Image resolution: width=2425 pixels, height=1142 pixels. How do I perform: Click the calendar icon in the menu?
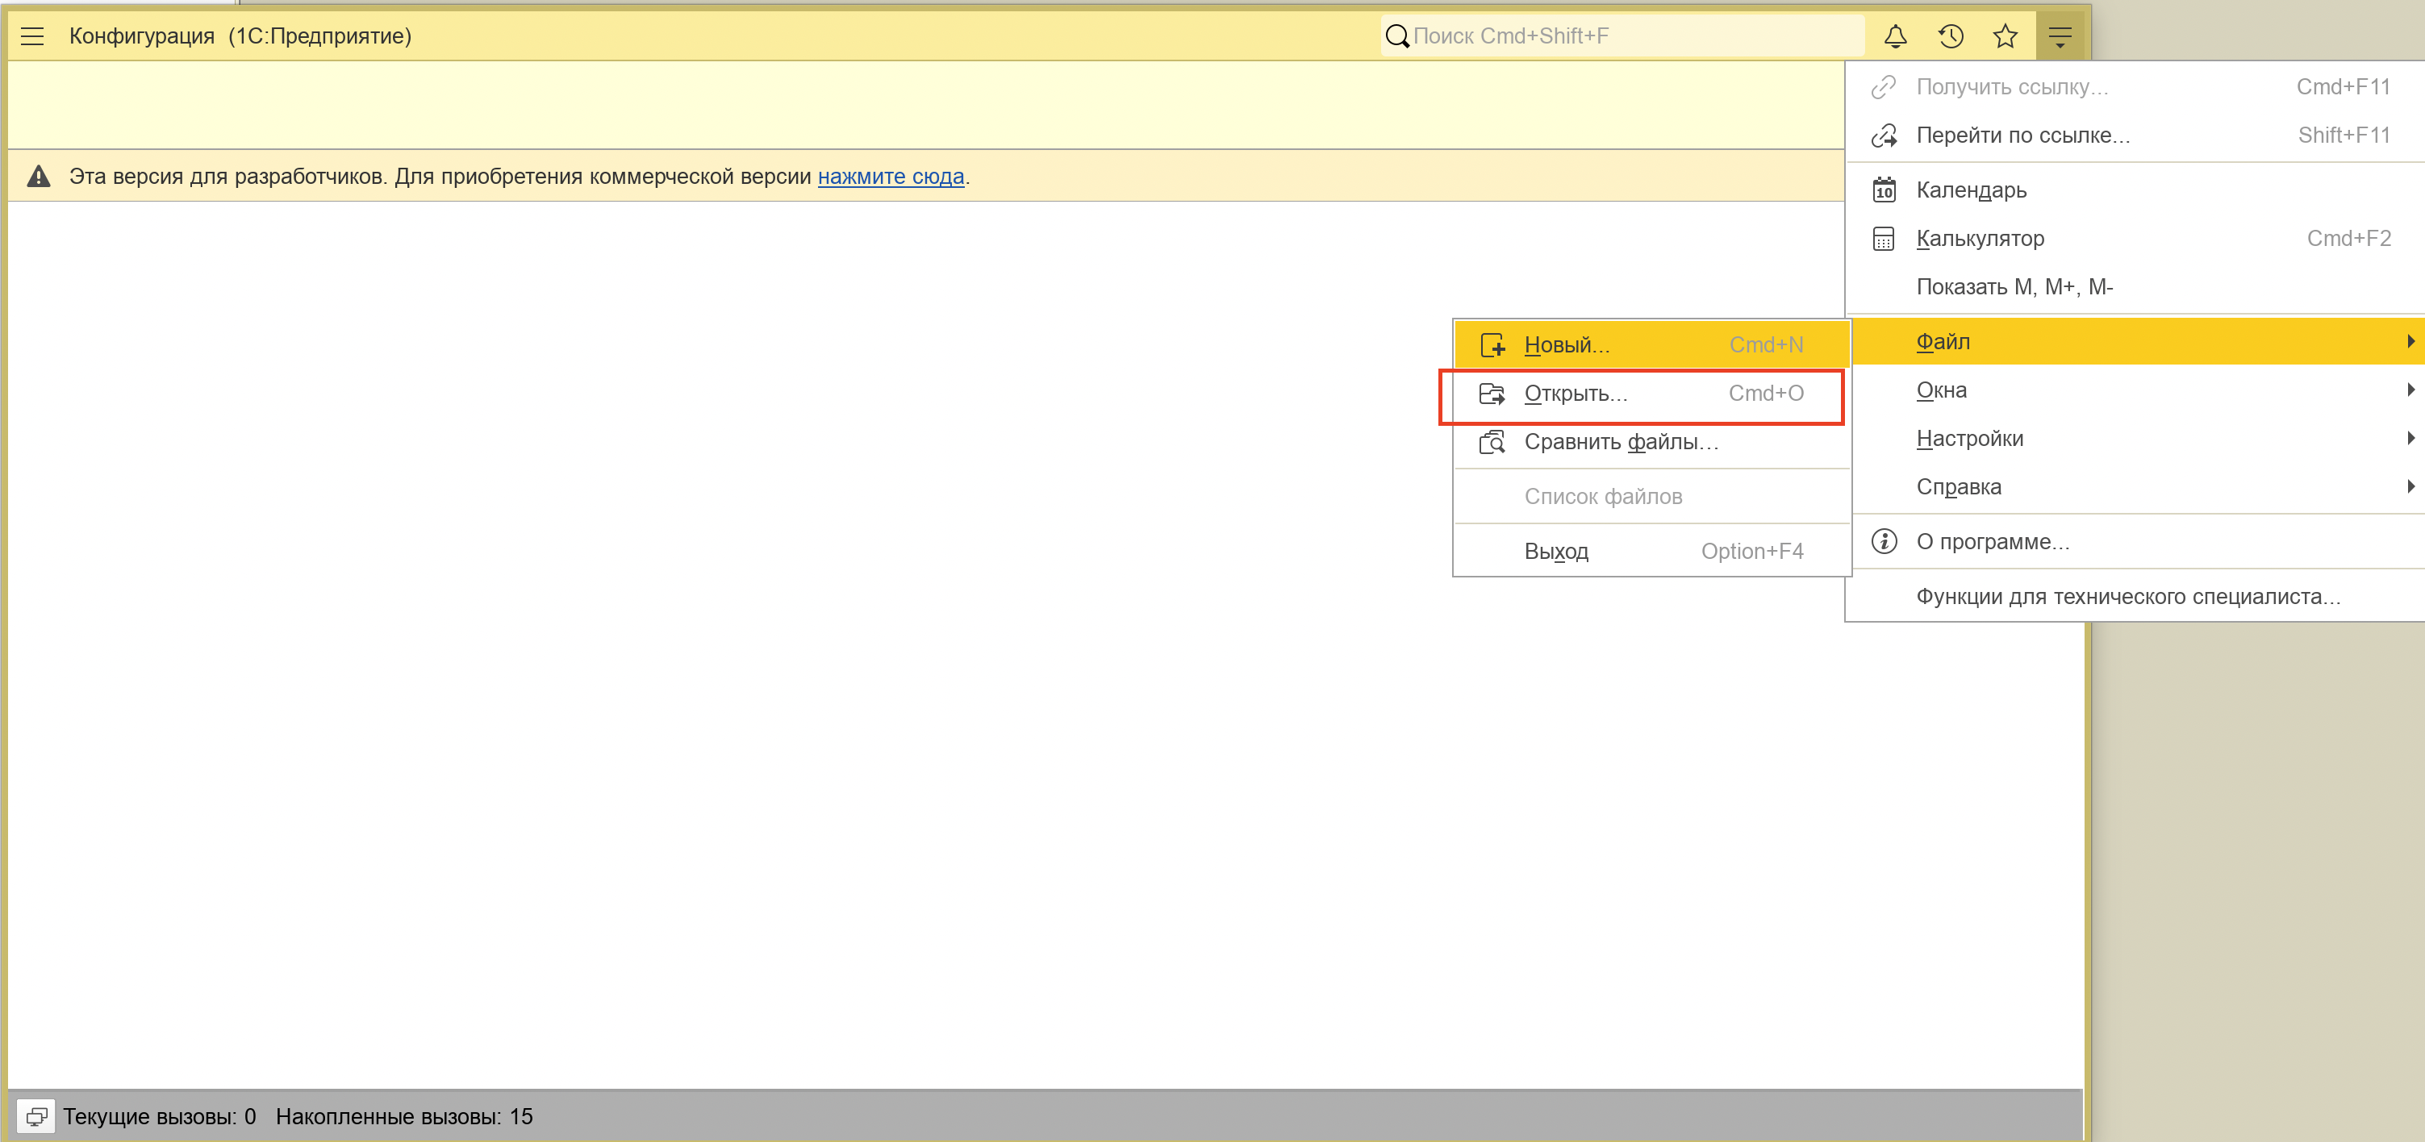(1884, 190)
